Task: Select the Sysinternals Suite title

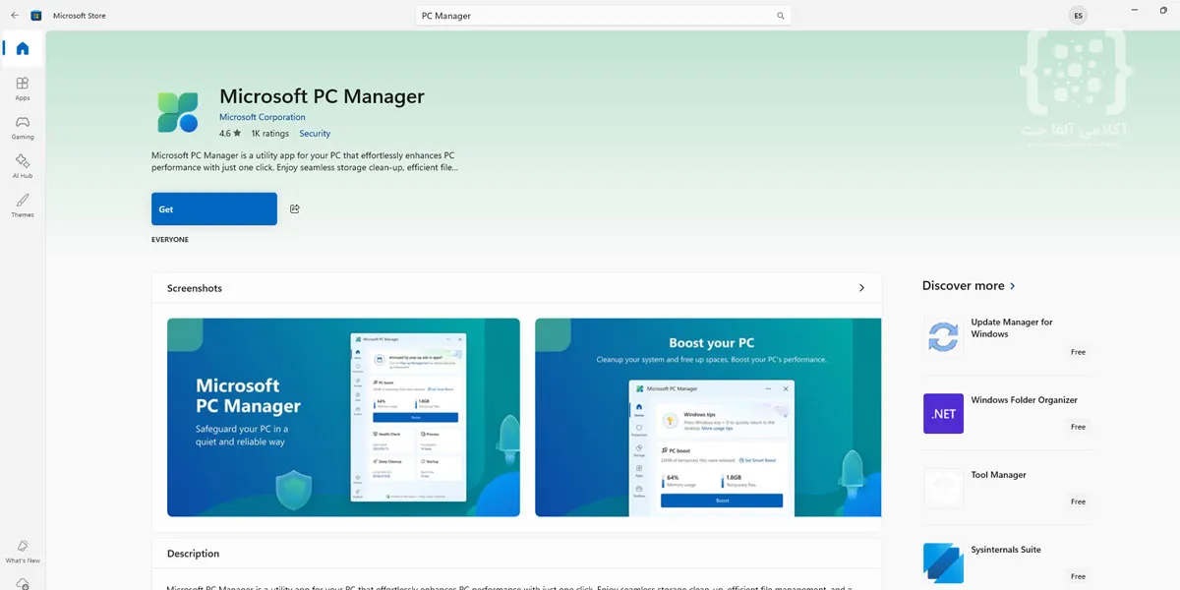Action: (1006, 550)
